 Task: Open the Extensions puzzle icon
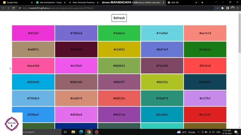point(223,8)
